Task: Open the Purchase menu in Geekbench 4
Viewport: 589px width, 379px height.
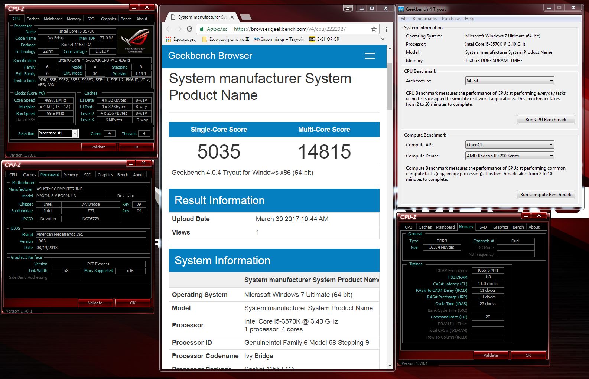Action: (451, 19)
